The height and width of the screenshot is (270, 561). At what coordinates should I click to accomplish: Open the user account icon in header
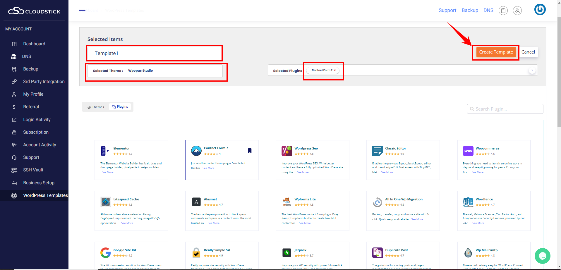pos(517,11)
